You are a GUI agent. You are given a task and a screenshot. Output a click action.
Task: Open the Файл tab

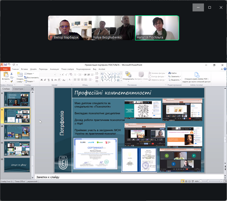click(5, 69)
